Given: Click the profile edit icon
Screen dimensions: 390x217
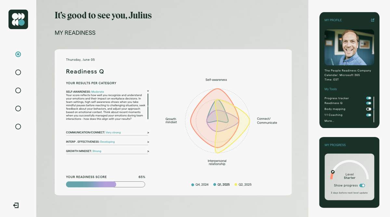Looking at the screenshot, I should (x=373, y=20).
